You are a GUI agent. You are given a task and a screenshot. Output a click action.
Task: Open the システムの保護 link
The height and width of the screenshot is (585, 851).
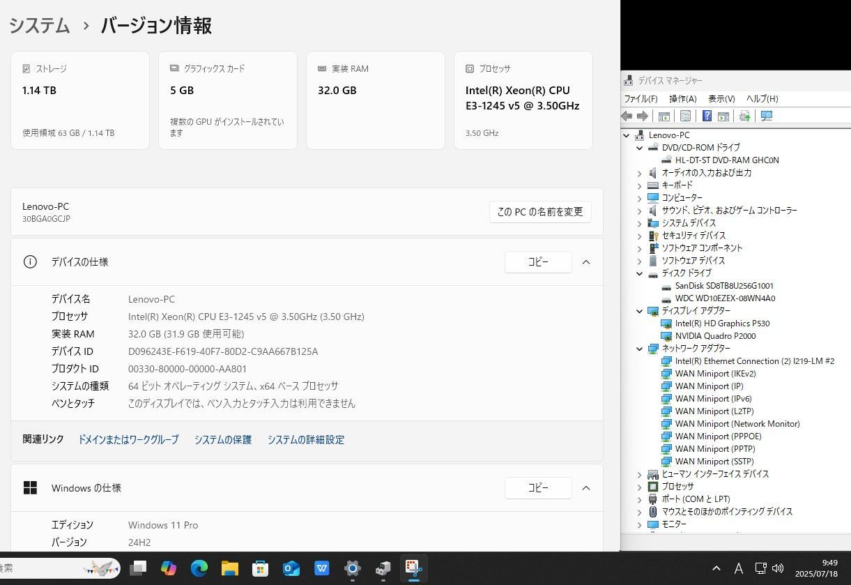click(222, 439)
